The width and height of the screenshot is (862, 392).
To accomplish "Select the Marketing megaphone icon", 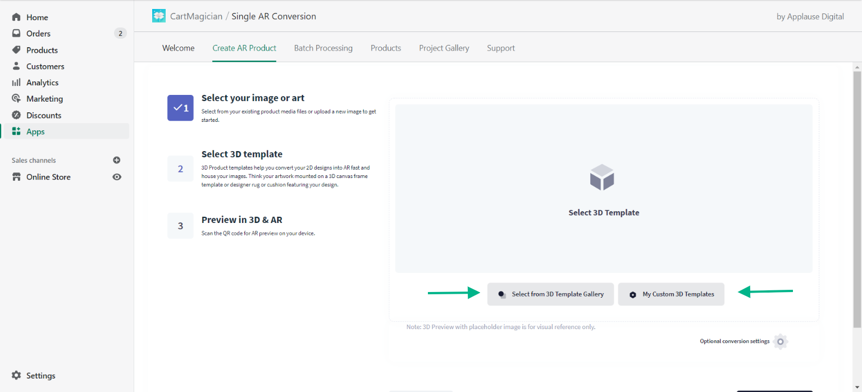I will [16, 98].
